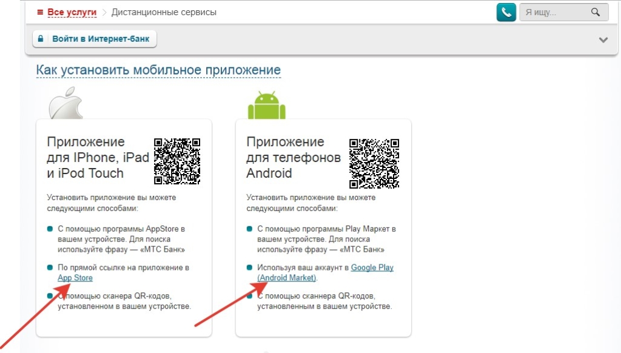Expand the panel with chevron arrow
This screenshot has width=621, height=353.
pyautogui.click(x=603, y=39)
